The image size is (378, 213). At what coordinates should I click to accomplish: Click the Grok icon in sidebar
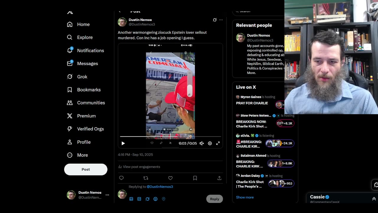point(70,77)
